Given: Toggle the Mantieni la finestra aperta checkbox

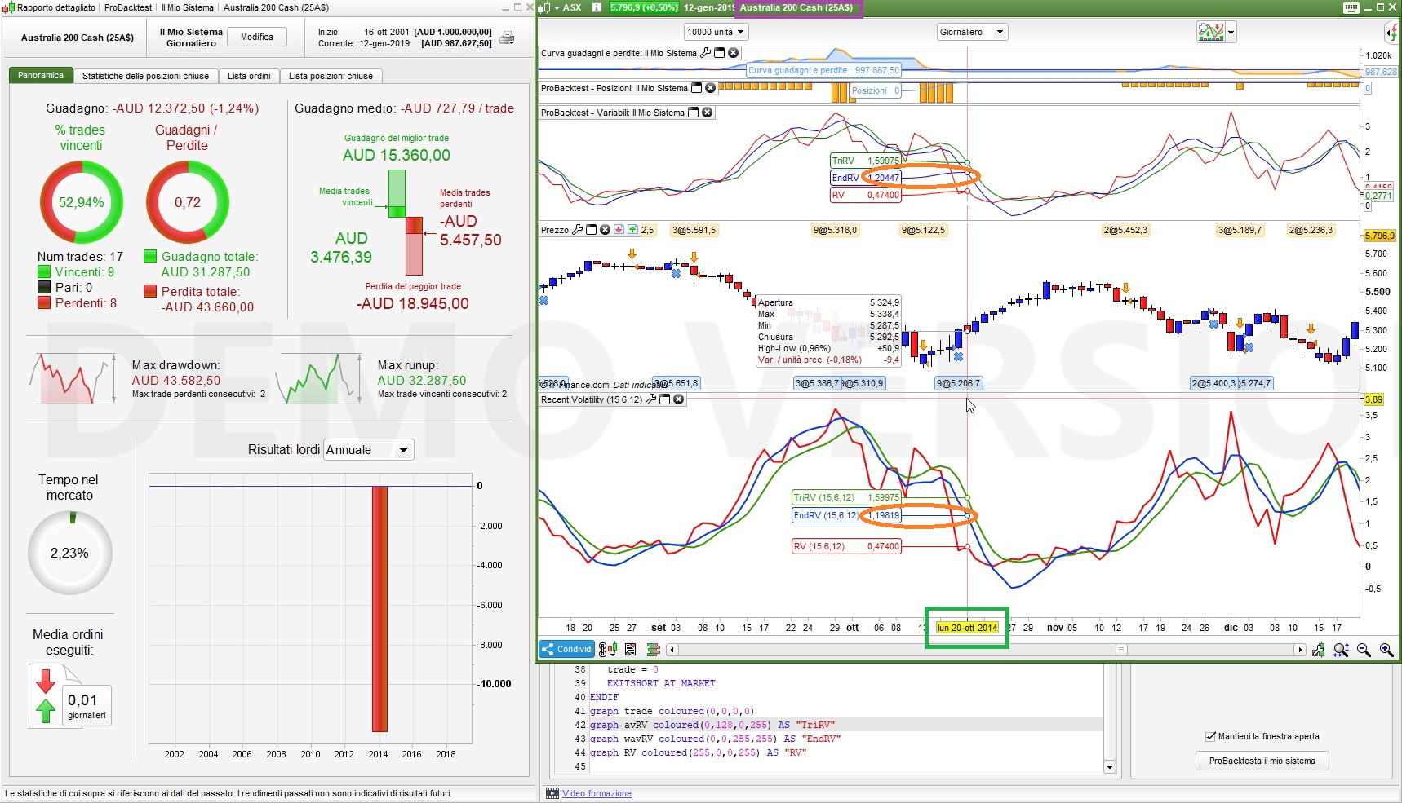Looking at the screenshot, I should point(1211,736).
